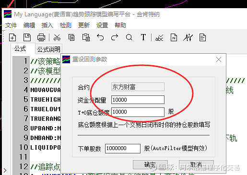Cancel dialog with 取消 button

click(196, 164)
